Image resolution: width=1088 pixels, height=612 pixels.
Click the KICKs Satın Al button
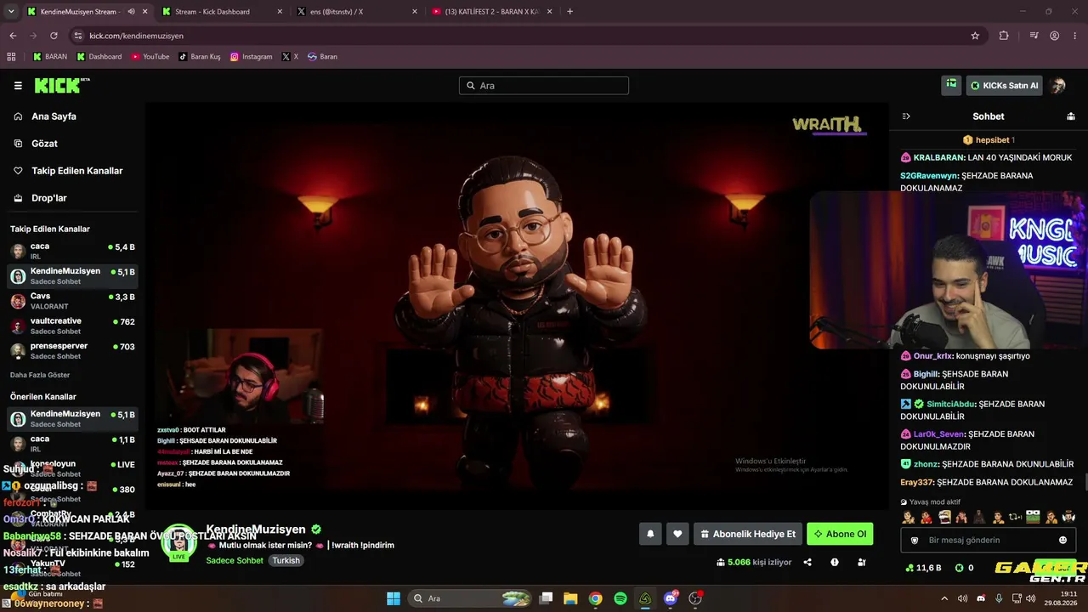[x=1004, y=86]
